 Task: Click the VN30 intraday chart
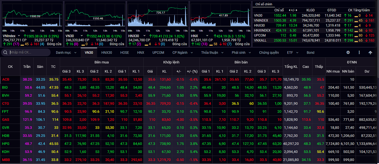pos(94,16)
